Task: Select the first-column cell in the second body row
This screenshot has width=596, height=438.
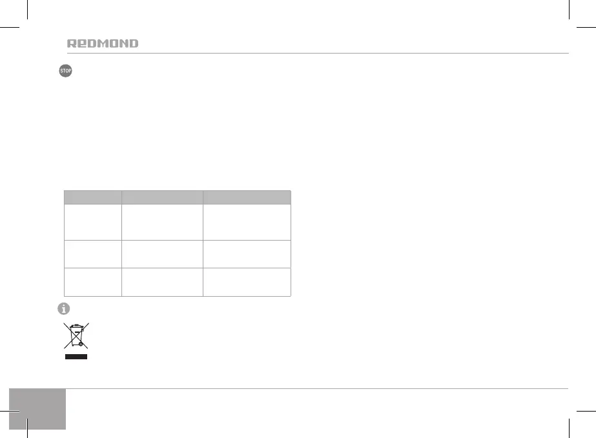Action: 92,254
